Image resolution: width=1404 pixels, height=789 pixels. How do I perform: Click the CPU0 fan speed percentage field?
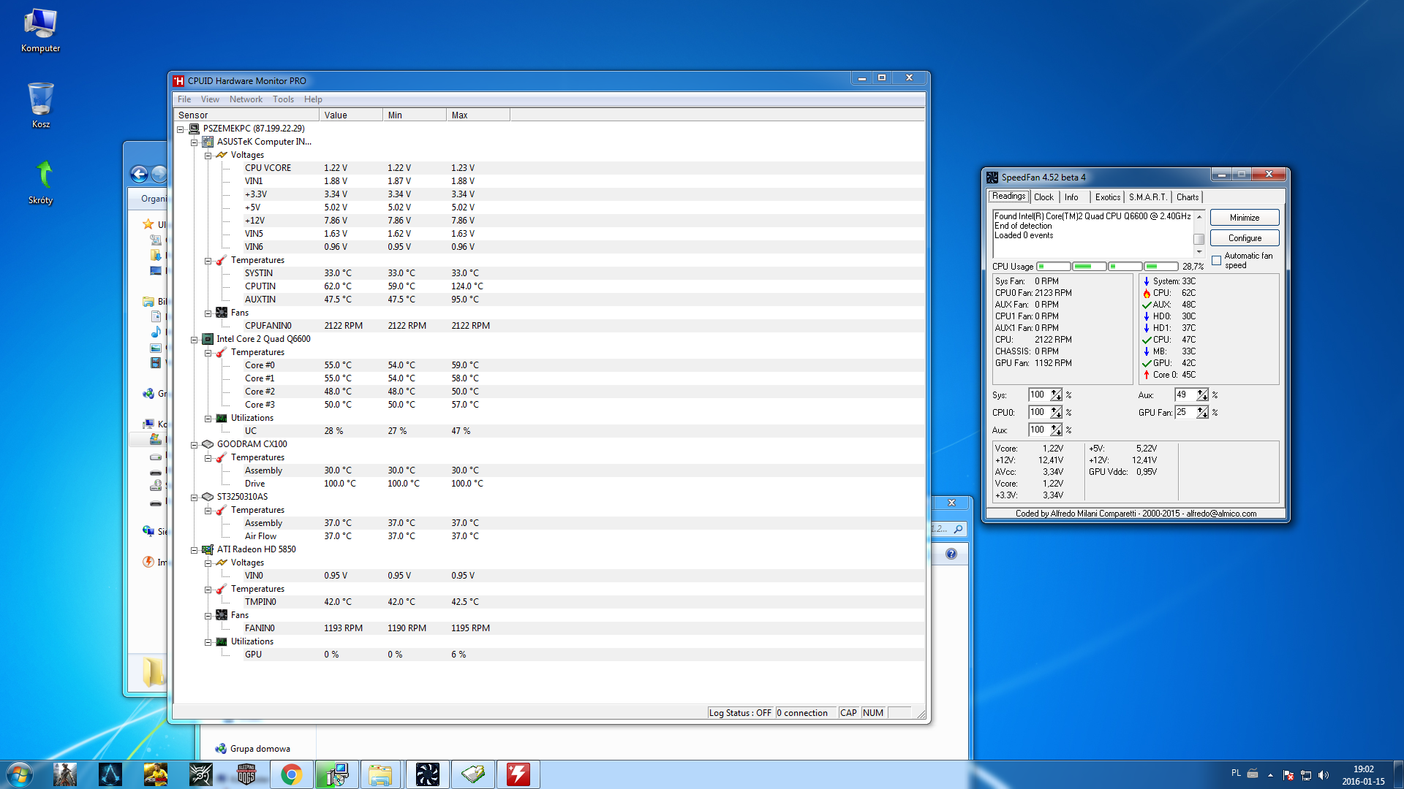point(1038,412)
